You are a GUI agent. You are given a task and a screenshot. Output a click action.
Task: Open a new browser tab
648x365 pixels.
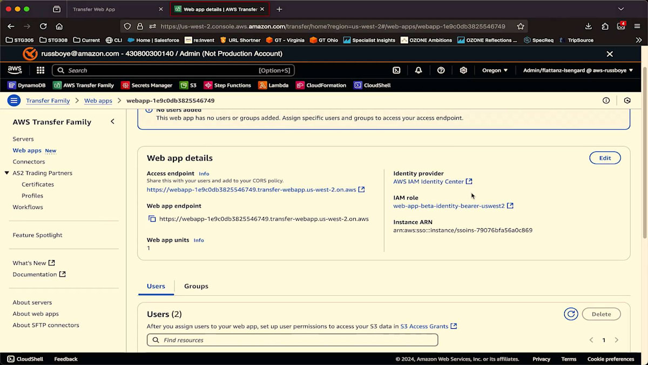point(279,9)
